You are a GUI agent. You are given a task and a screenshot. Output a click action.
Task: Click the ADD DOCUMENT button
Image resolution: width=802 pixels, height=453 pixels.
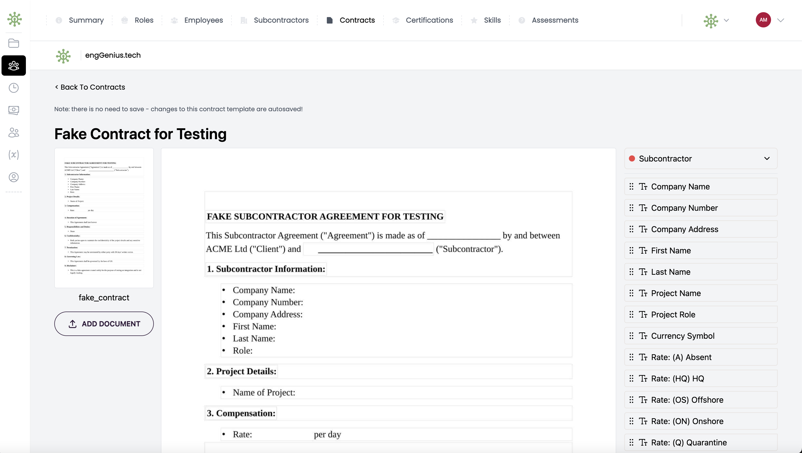pyautogui.click(x=104, y=324)
